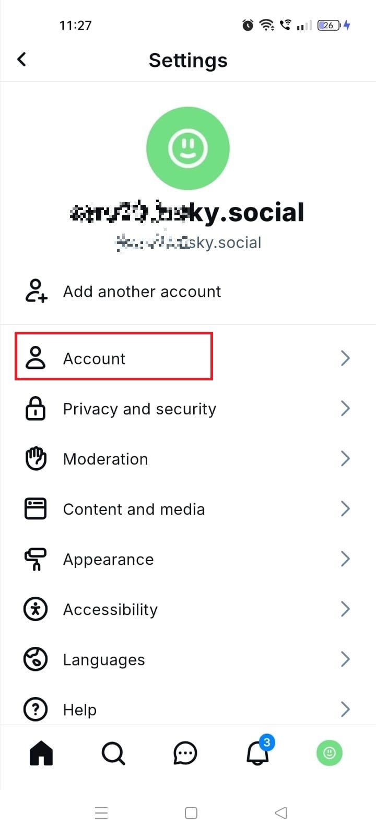
Task: Open Privacy and security settings
Action: click(x=139, y=409)
